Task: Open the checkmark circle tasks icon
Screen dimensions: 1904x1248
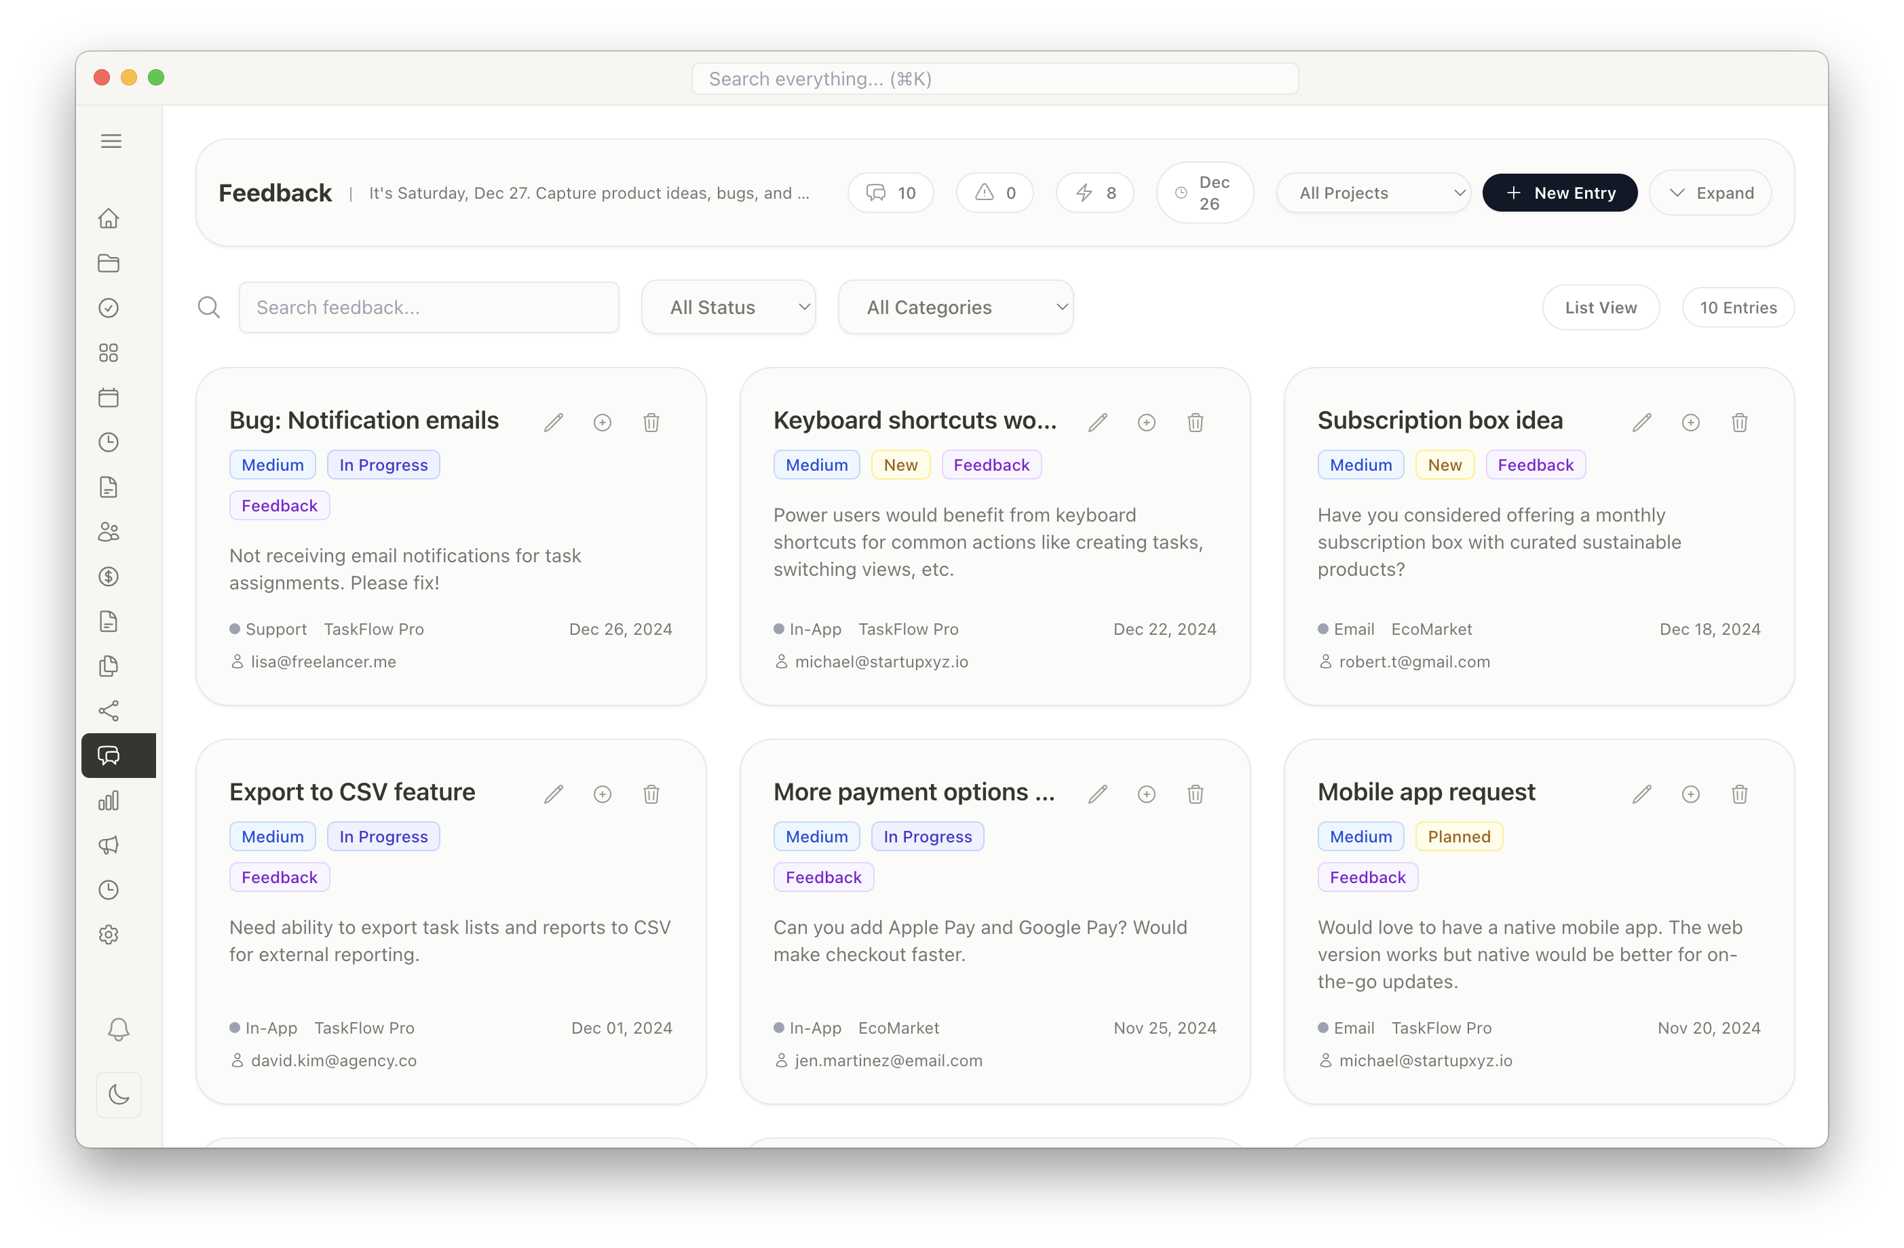Action: coord(109,308)
